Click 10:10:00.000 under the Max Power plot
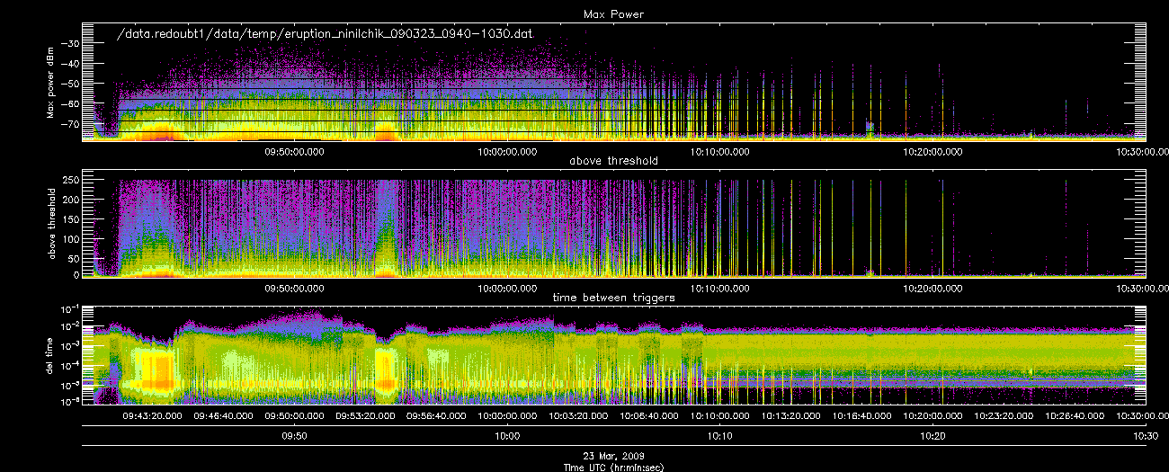Viewport: 1169px width, 472px height. click(720, 153)
